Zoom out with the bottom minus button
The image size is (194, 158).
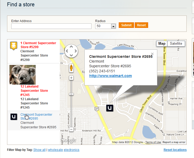(x=71, y=129)
